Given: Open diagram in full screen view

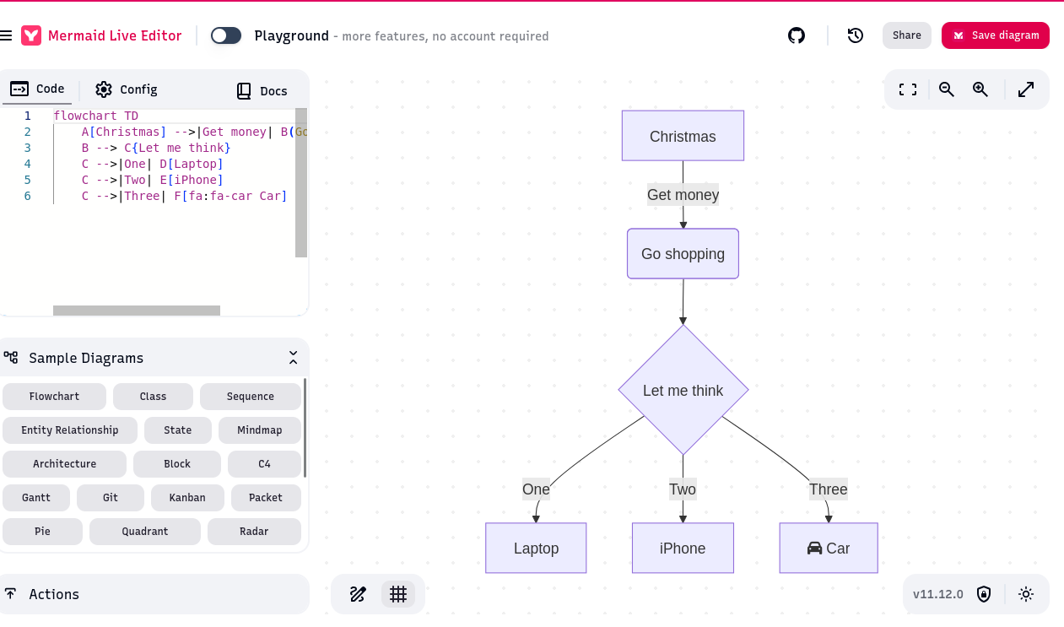Looking at the screenshot, I should (x=1026, y=89).
